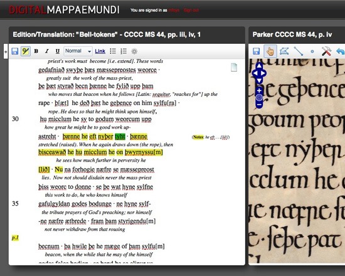
Task: Click the highlighted p.1 page marker
Action: (15, 238)
